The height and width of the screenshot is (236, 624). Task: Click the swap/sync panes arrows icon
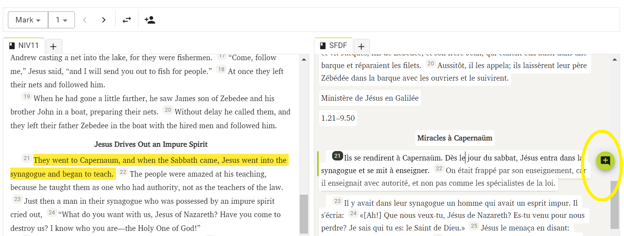(127, 20)
